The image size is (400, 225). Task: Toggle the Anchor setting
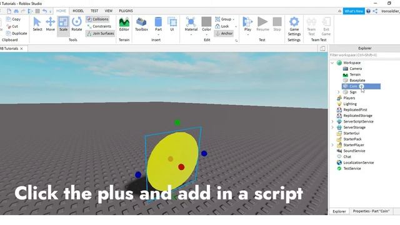point(224,33)
